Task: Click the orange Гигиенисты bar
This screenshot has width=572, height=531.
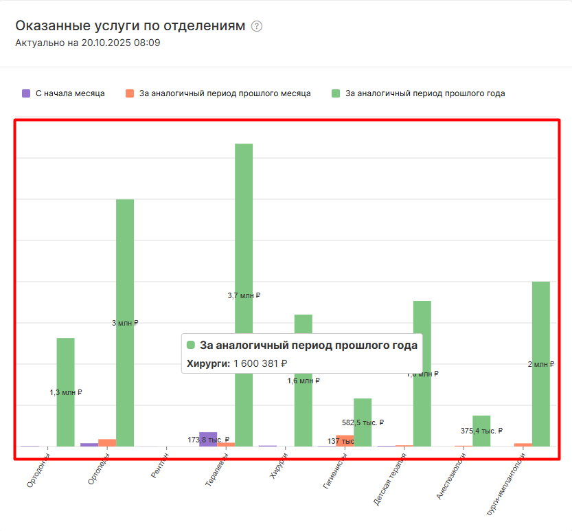Action: [345, 440]
